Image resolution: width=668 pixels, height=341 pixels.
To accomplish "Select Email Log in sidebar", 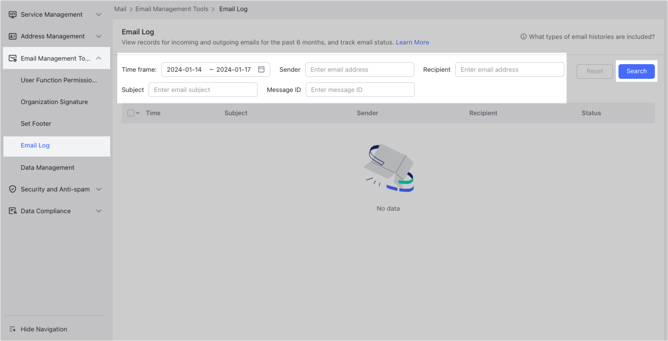I will 57,145.
